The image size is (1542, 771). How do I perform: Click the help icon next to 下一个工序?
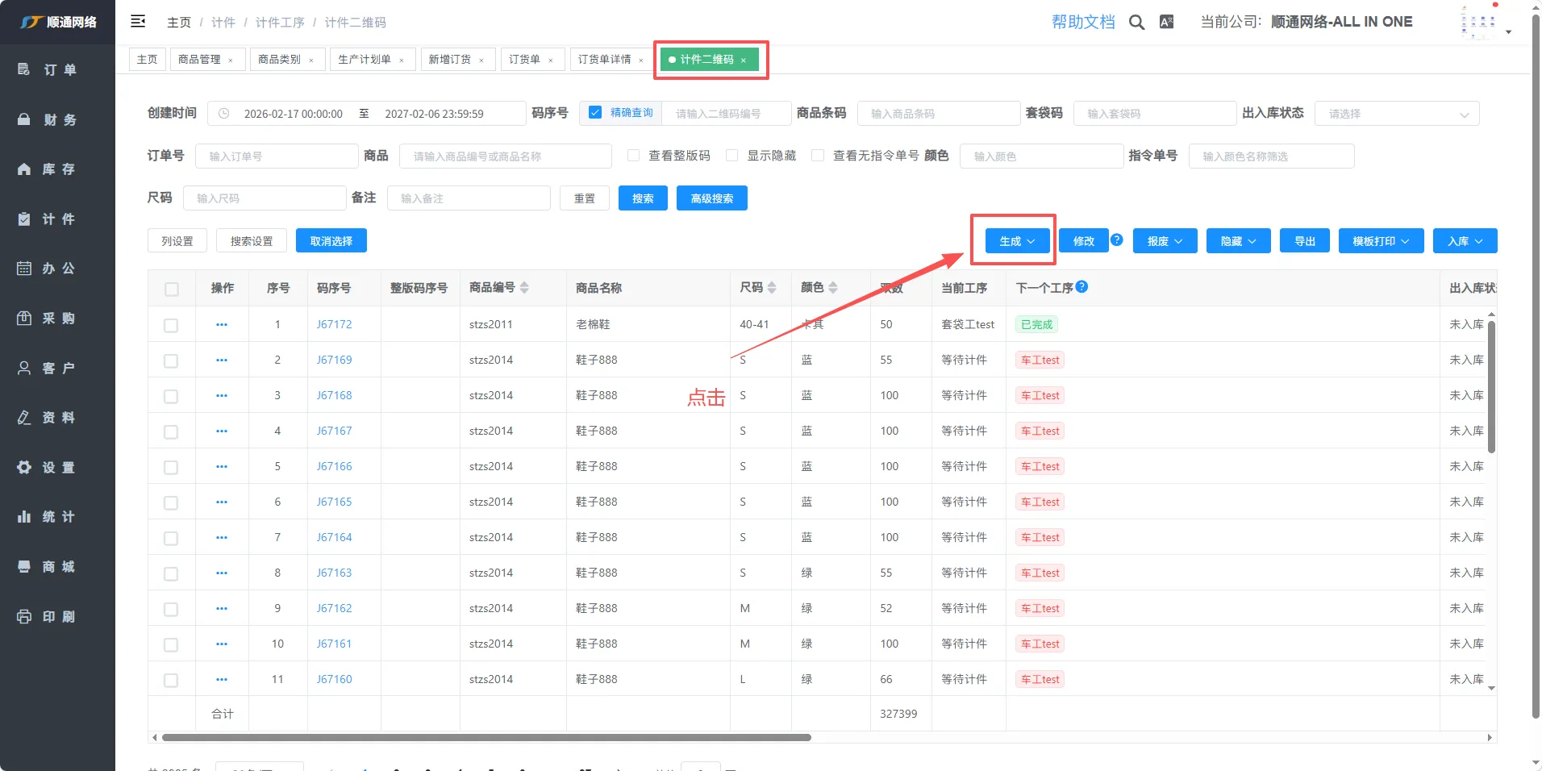1082,287
